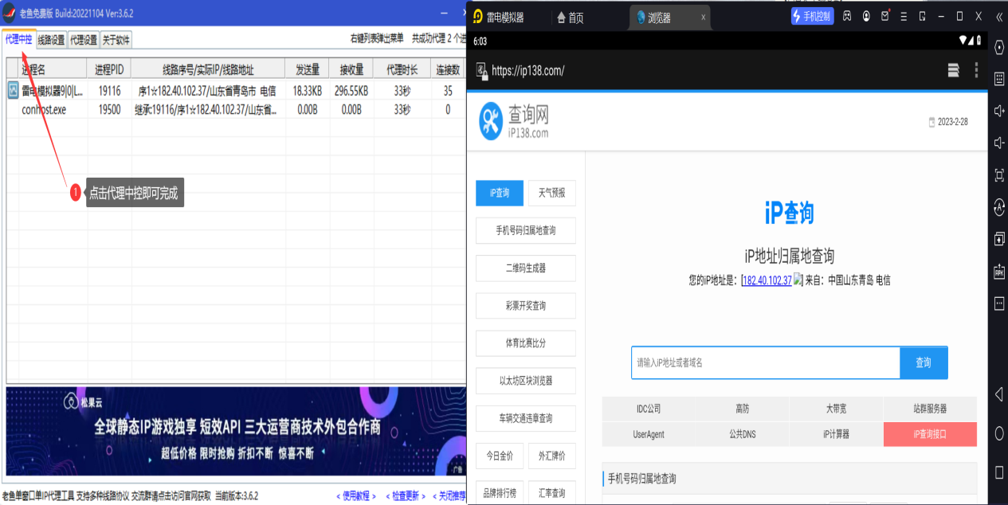Viewport: 1008px width, 505px height.
Task: Click the volume down icon in emulator sidebar
Action: (x=999, y=143)
